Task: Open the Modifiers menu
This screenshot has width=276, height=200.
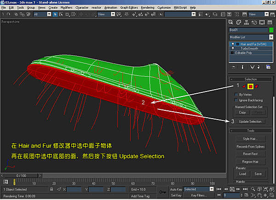Action: [66, 7]
